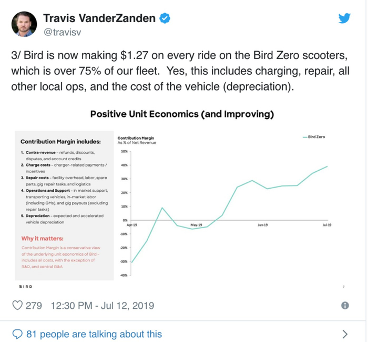368x342 pixels.
Task: Click the blue verified checkmark badge
Action: pyautogui.click(x=165, y=19)
